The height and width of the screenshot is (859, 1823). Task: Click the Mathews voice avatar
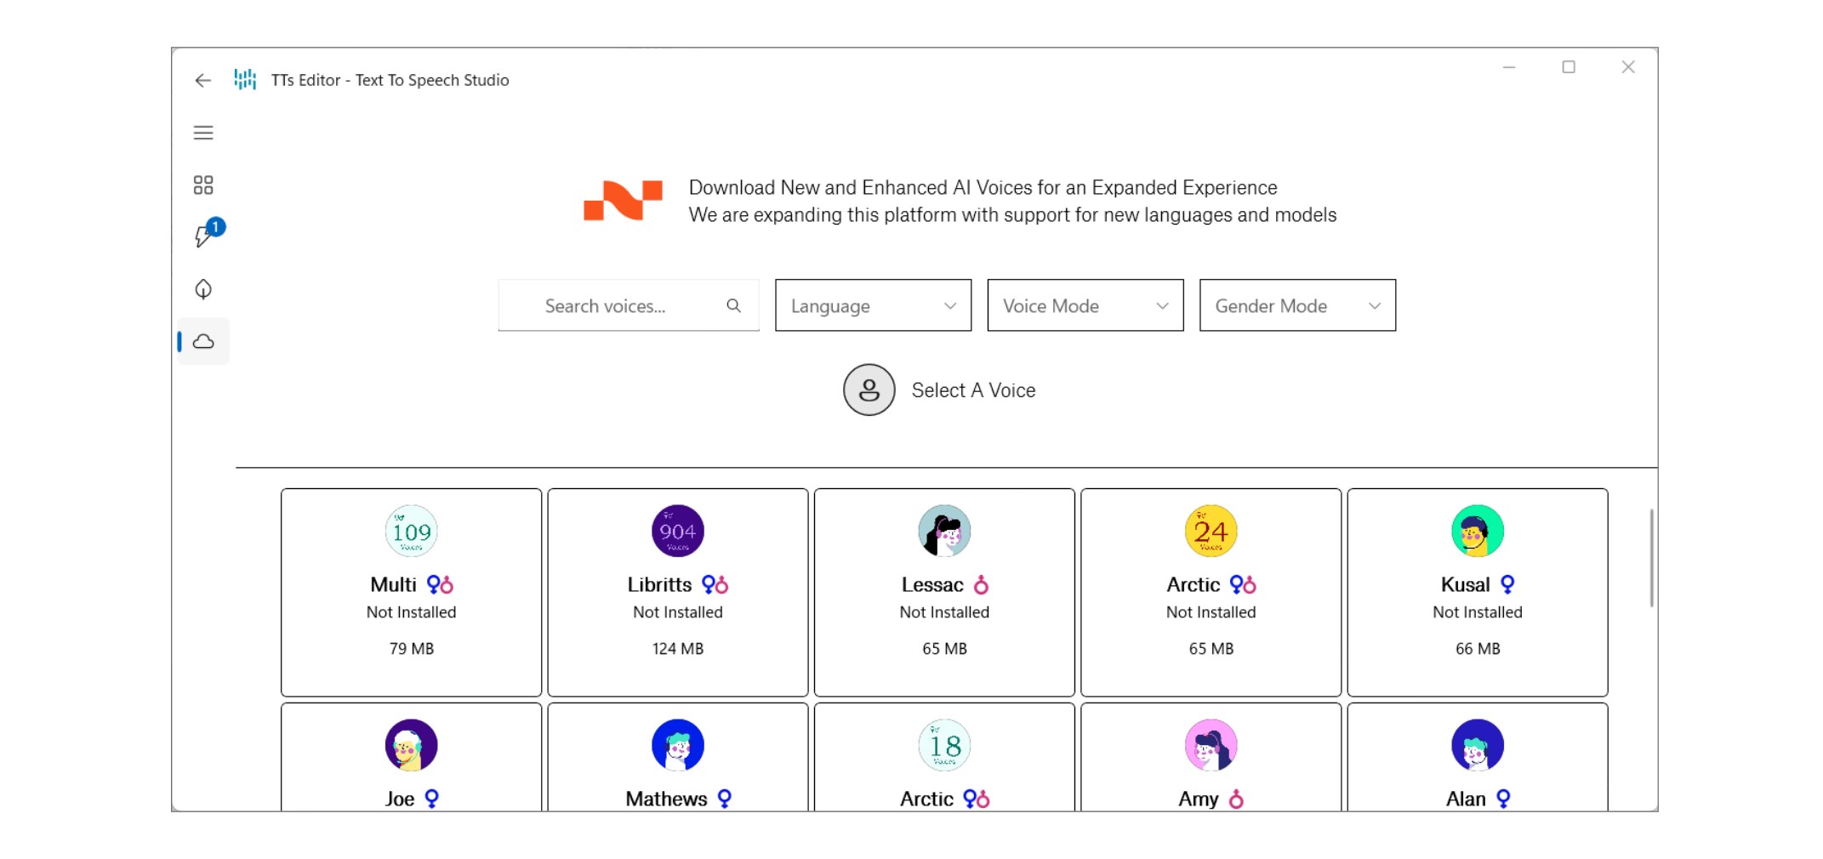tap(677, 745)
